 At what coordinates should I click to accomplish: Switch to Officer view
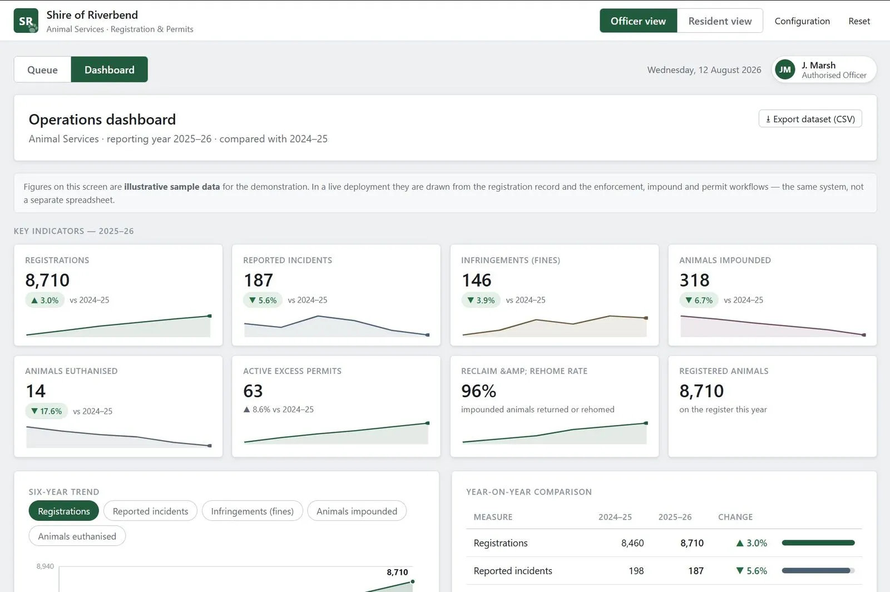(x=638, y=21)
